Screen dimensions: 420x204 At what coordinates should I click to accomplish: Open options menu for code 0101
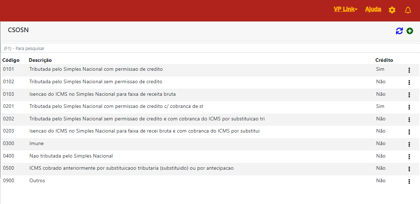[x=409, y=70]
